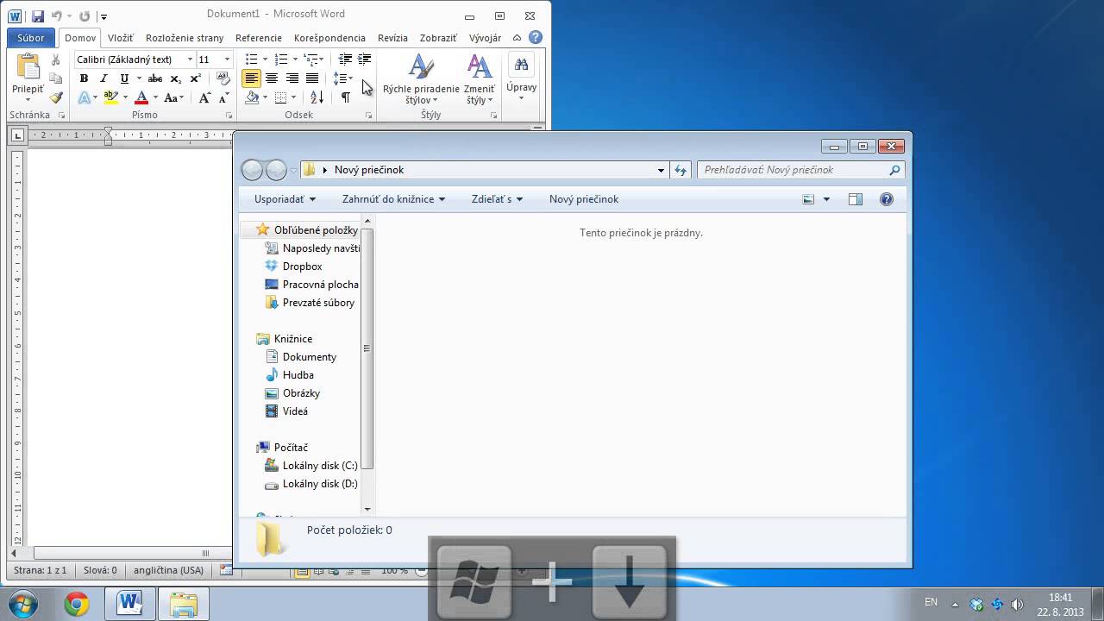This screenshot has height=621, width=1104.
Task: Switch to the Referencie tab
Action: [x=259, y=38]
